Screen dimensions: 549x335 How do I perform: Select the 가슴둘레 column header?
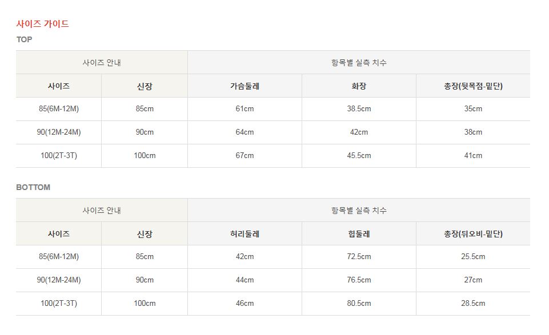[x=245, y=86]
